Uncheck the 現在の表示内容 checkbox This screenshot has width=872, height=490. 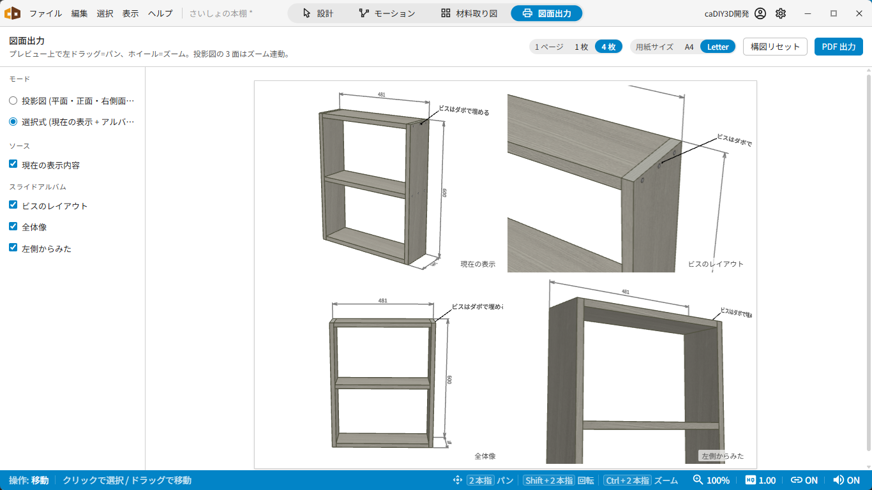point(13,164)
